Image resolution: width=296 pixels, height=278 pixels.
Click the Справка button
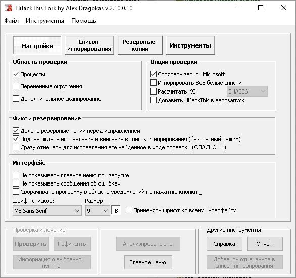click(224, 244)
